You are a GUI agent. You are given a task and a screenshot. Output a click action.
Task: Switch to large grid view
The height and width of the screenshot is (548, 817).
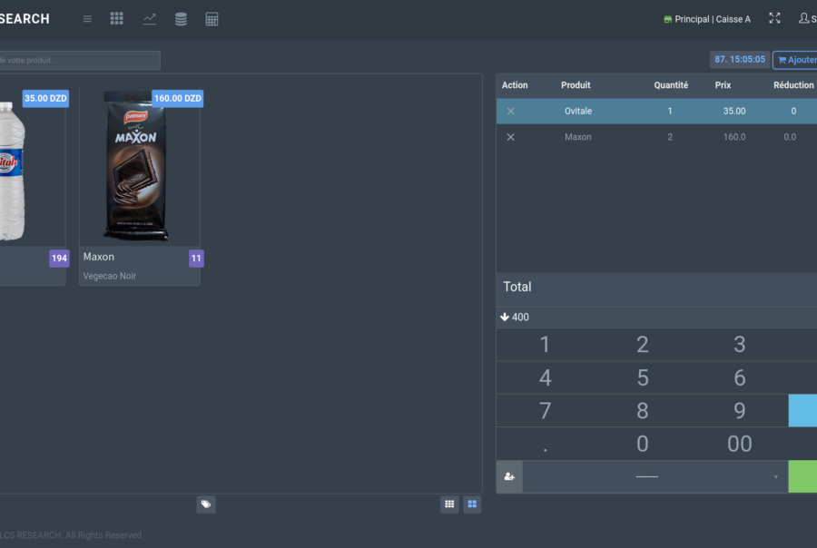[x=472, y=504]
